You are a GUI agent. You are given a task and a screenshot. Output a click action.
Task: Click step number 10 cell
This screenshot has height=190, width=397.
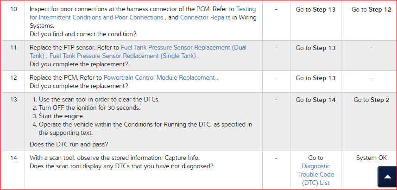pyautogui.click(x=13, y=9)
